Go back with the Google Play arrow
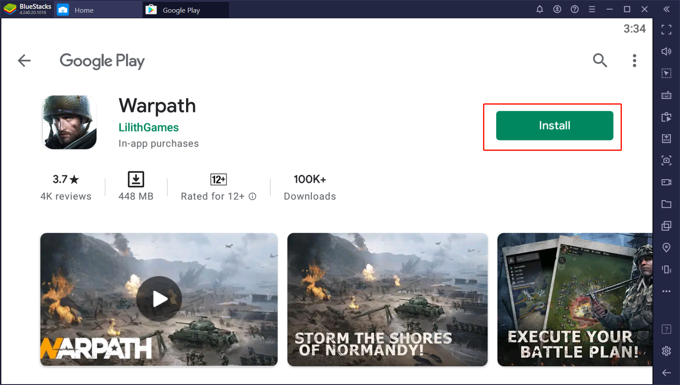Viewport: 680px width, 385px height. tap(24, 61)
